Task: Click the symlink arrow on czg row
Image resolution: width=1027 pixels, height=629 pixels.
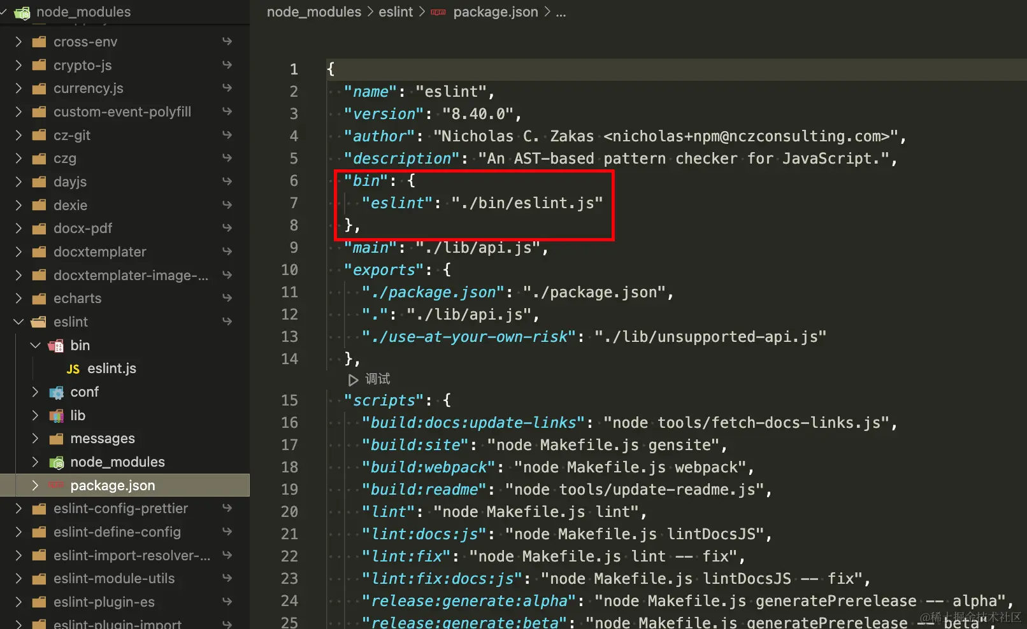Action: (x=227, y=158)
